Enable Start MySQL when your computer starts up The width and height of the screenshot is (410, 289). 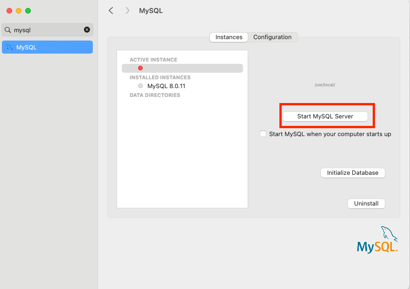point(263,134)
